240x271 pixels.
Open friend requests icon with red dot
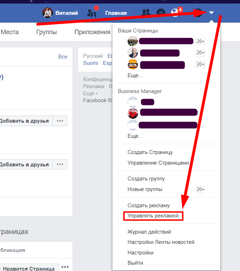click(92, 13)
